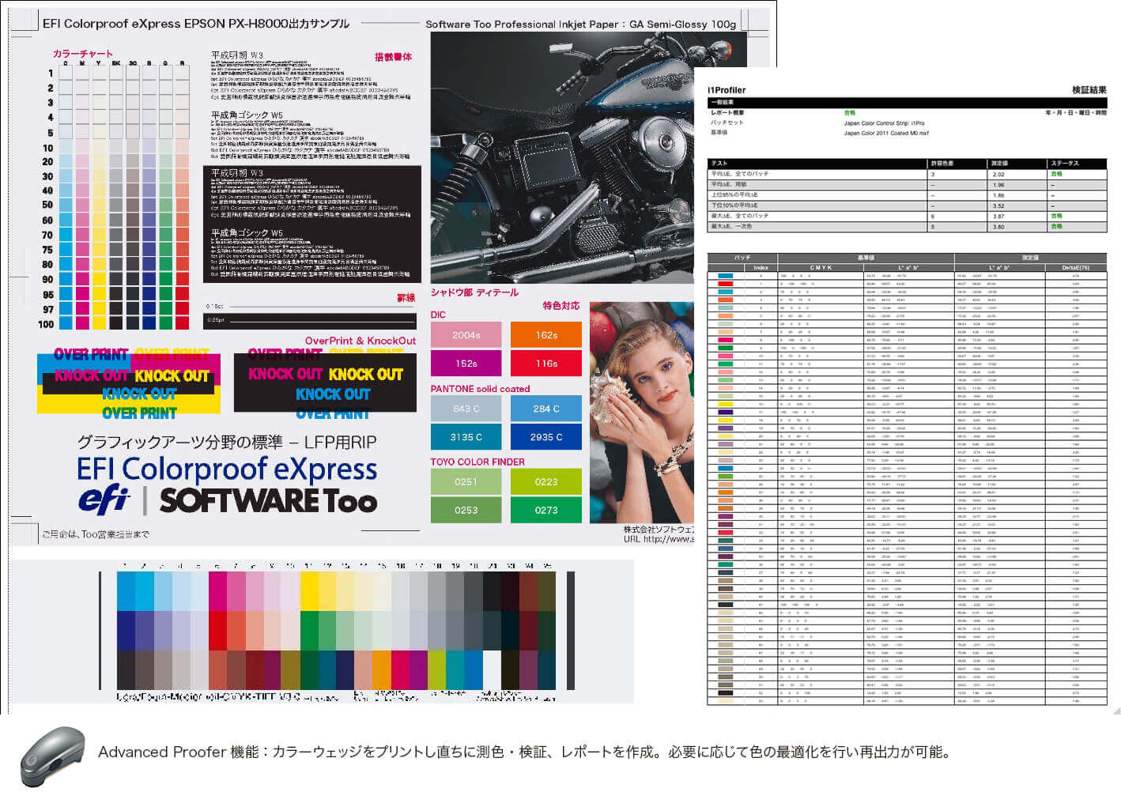Click the spectrophotometer device icon
The height and width of the screenshot is (807, 1121).
pyautogui.click(x=51, y=756)
